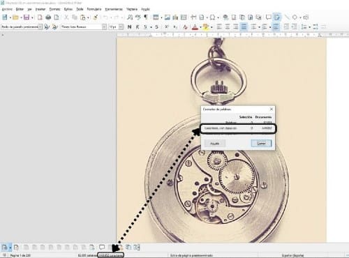Click the Print preview icon
Screen dimensions: 349x258
(57, 17)
